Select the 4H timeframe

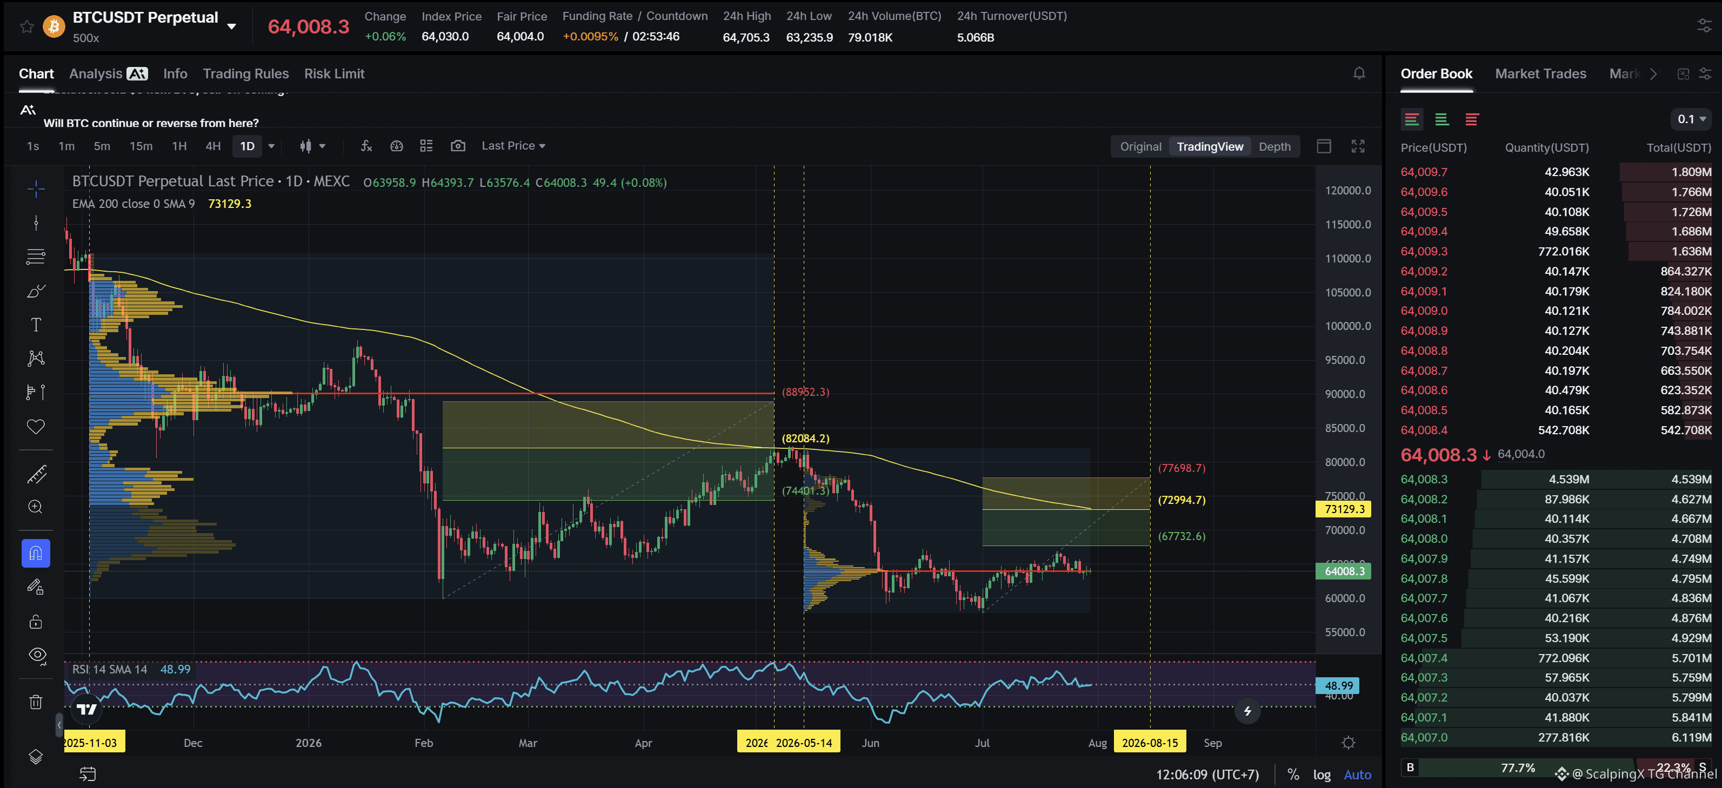[212, 146]
